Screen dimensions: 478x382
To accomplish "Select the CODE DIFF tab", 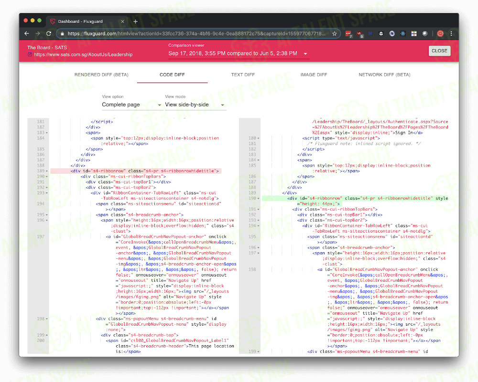I will 172,74.
